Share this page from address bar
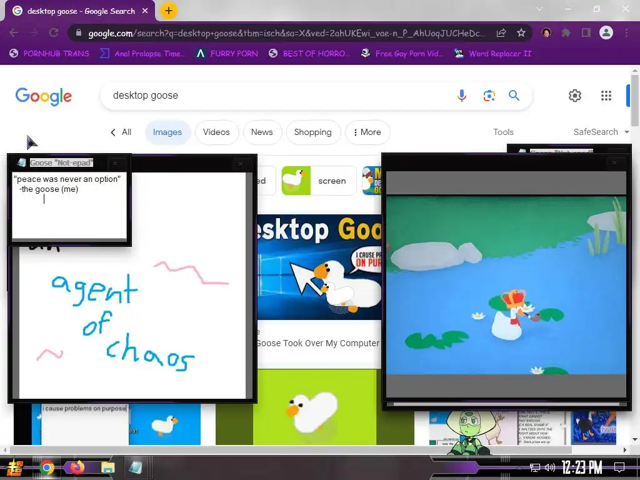Image resolution: width=640 pixels, height=480 pixels. [x=501, y=32]
